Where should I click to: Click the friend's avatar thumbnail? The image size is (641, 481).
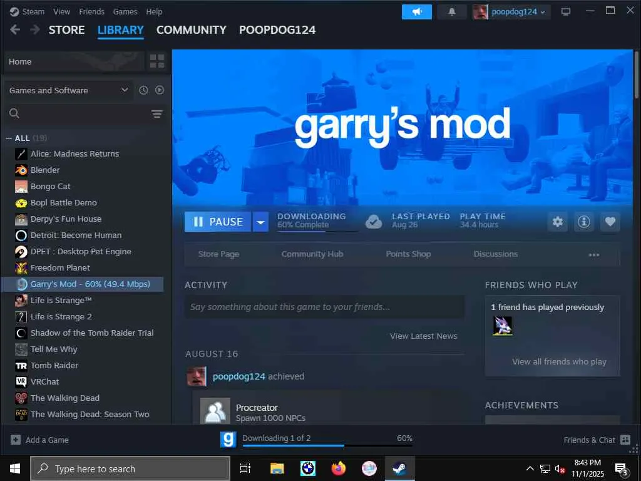(503, 326)
